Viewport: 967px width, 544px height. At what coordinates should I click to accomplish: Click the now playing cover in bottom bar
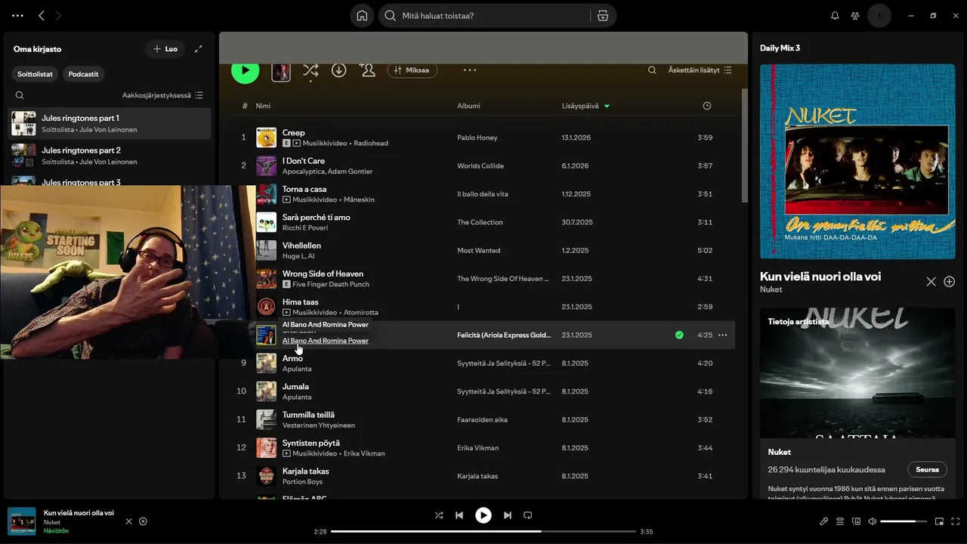click(x=22, y=521)
